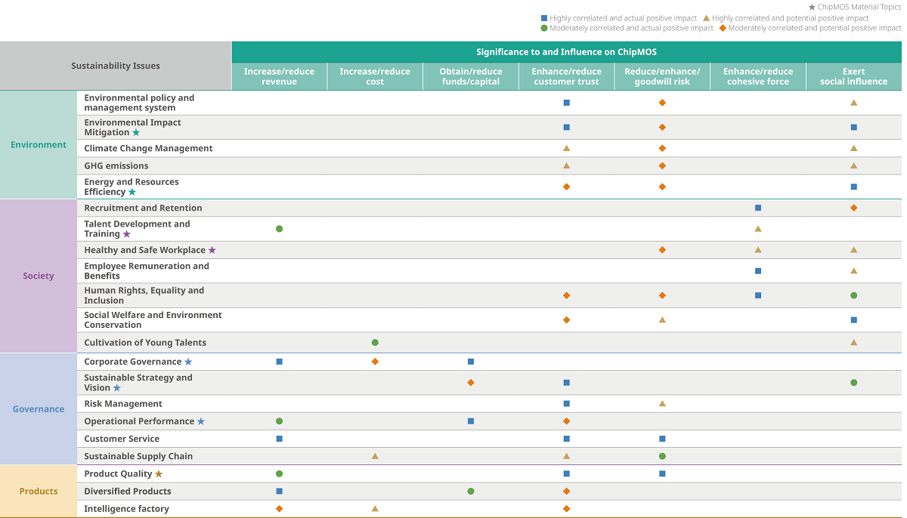The height and width of the screenshot is (518, 907).
Task: Click Energy and Resources Efficiency's diamond under customer trust
Action: 567,187
